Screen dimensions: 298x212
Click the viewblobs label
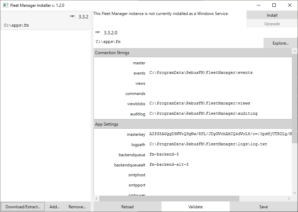pyautogui.click(x=136, y=104)
